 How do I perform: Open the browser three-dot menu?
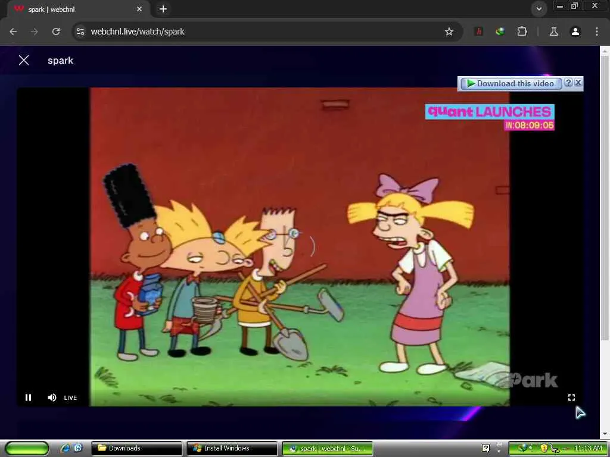pyautogui.click(x=597, y=32)
